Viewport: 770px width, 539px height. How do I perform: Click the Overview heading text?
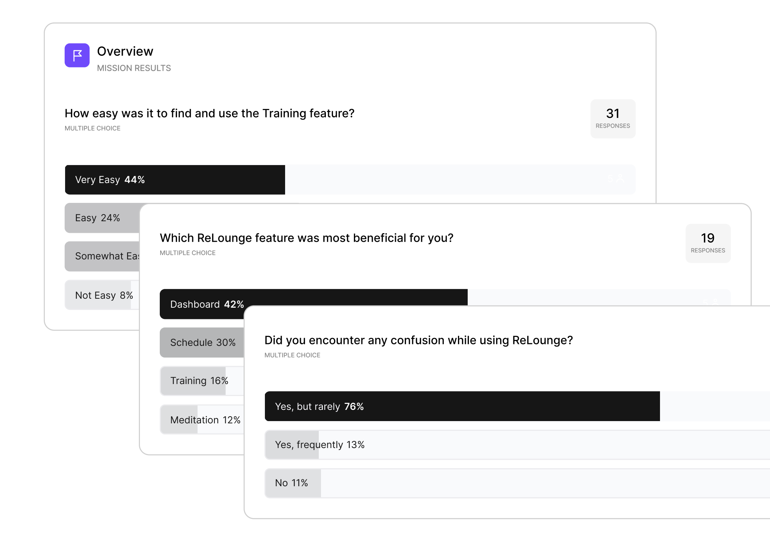click(x=125, y=51)
